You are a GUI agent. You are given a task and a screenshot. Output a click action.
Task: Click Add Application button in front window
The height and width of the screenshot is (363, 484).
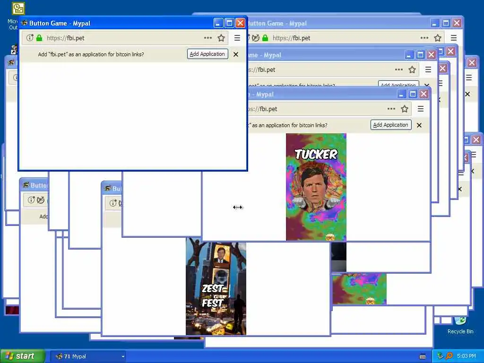[207, 54]
